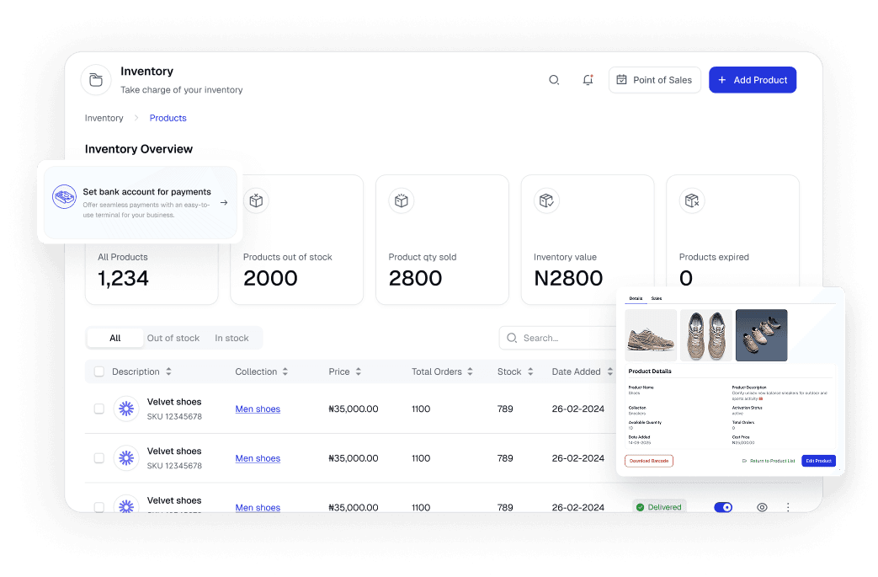Click the search magnifier icon in header
878x577 pixels.
554,80
